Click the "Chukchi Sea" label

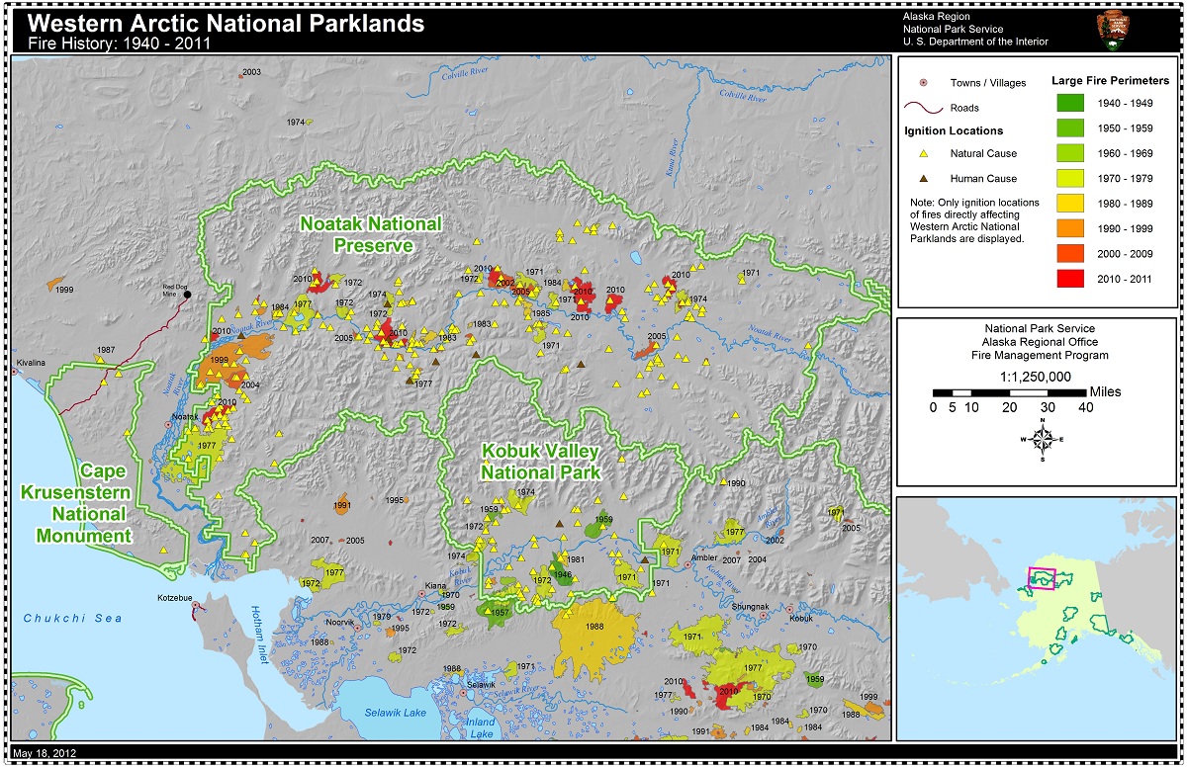pyautogui.click(x=71, y=618)
